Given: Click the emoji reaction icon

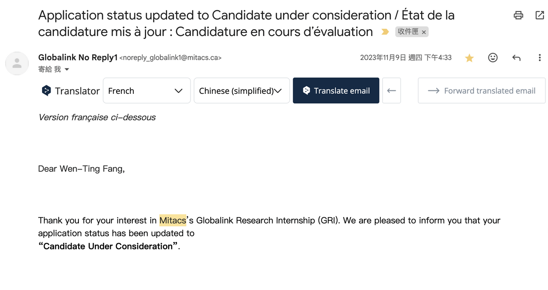Looking at the screenshot, I should tap(493, 57).
